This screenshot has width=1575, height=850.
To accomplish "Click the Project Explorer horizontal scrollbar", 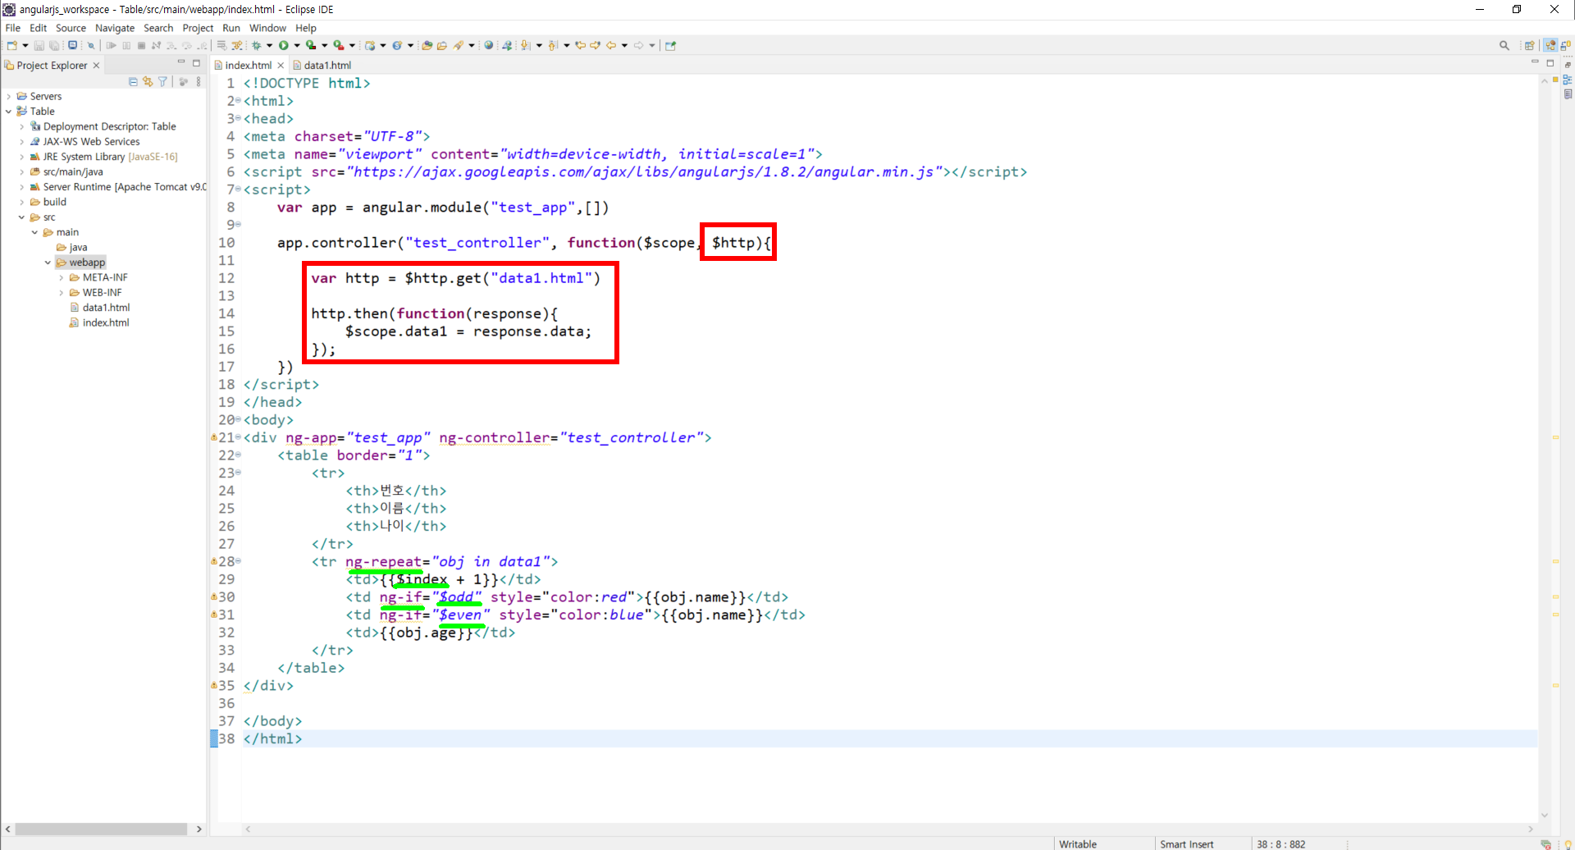I will pos(101,829).
